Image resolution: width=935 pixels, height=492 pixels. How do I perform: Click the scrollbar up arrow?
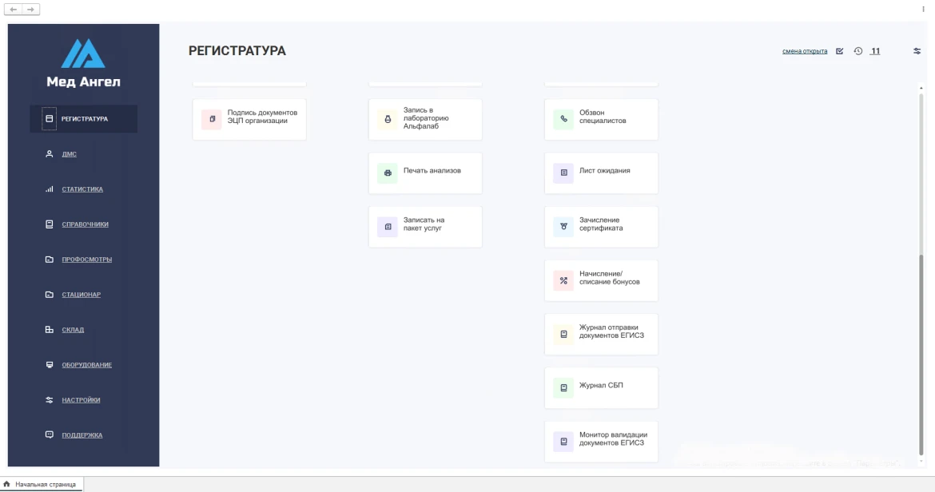coord(921,88)
